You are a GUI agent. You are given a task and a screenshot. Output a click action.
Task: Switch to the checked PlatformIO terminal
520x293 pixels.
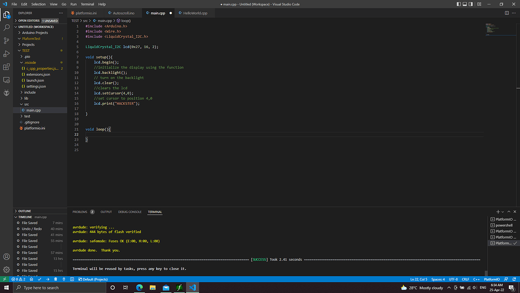point(503,243)
